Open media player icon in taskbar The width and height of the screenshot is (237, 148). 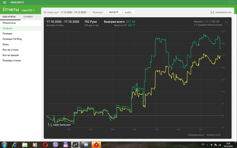(35, 145)
